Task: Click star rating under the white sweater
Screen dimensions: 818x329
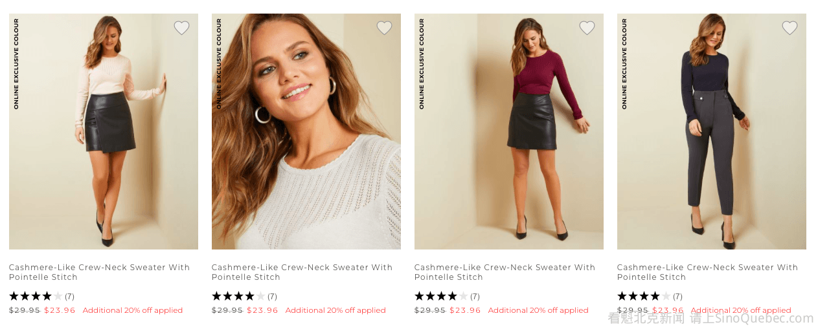Action: point(238,296)
